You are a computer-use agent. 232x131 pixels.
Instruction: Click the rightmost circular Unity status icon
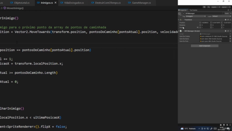coord(230,125)
